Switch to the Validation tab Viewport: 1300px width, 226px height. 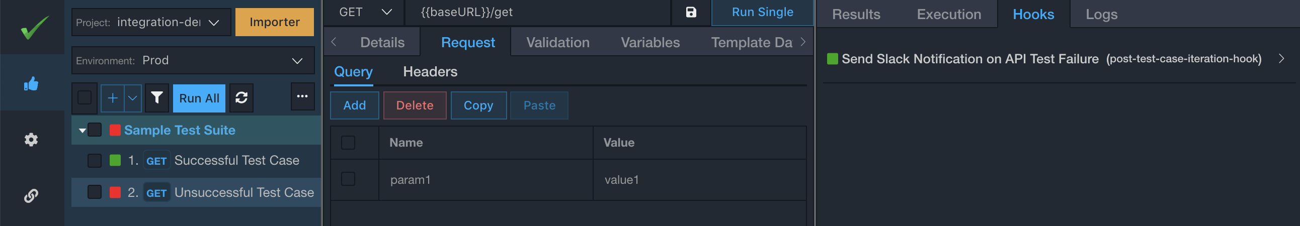pyautogui.click(x=557, y=42)
